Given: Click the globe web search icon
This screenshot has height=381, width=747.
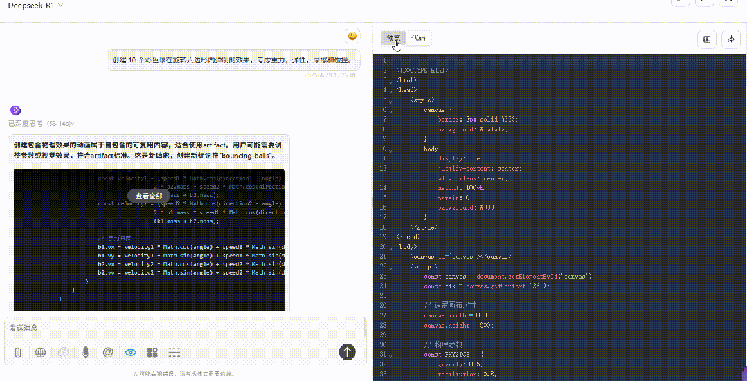Looking at the screenshot, I should [40, 352].
